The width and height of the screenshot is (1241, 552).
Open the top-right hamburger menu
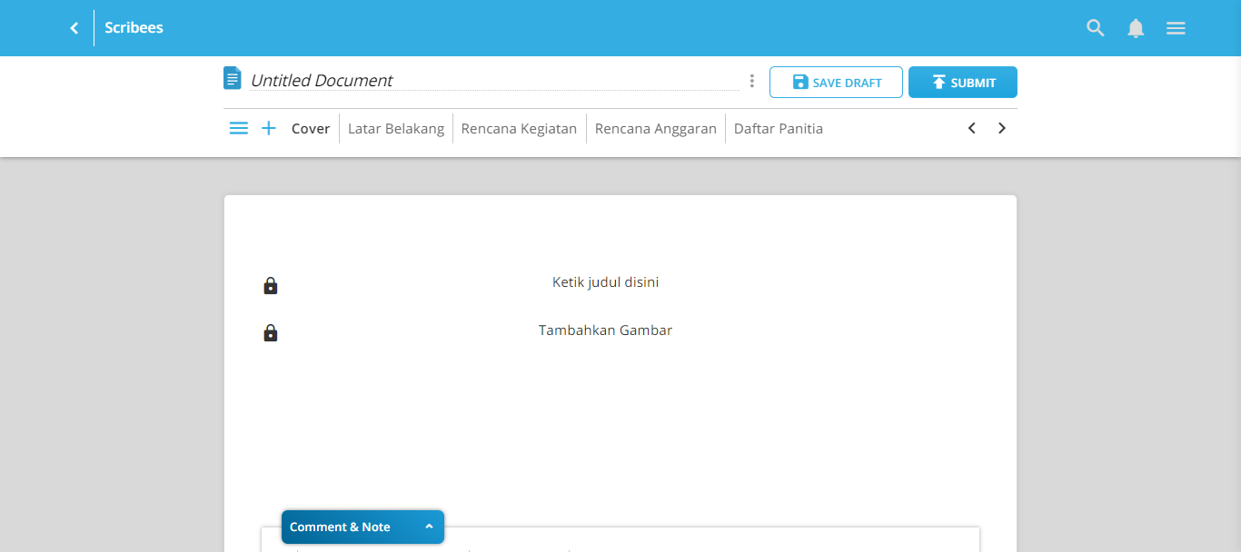coord(1176,27)
